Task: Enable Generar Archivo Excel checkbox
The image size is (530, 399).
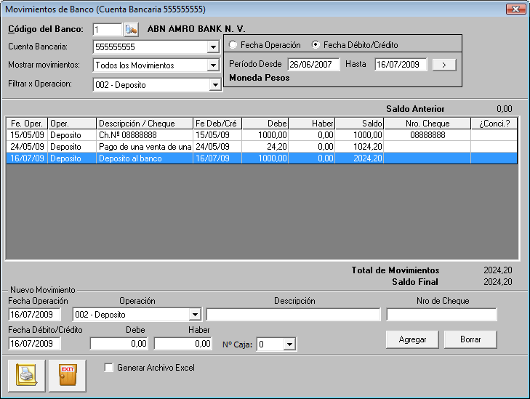Action: click(109, 368)
